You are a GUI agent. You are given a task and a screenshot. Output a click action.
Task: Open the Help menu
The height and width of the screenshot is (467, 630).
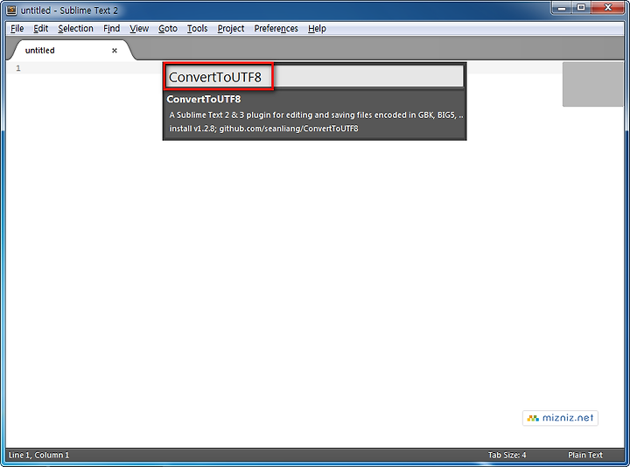pos(317,29)
